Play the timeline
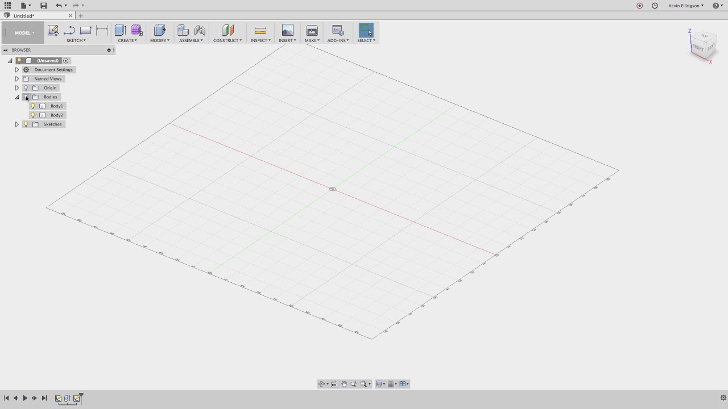728x409 pixels. [25, 398]
